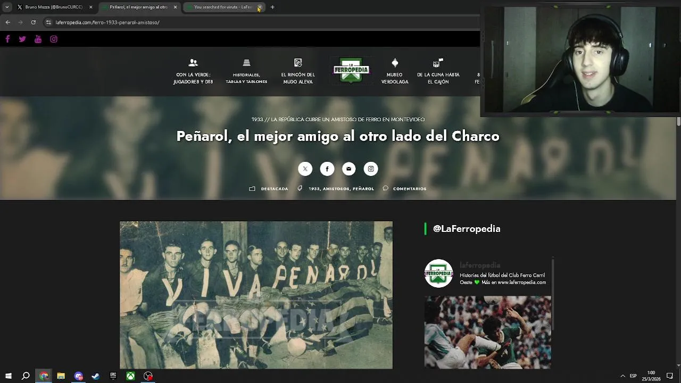Open the YouTube icon in the purple social bar
Viewport: 681px width, 383px height.
point(38,39)
